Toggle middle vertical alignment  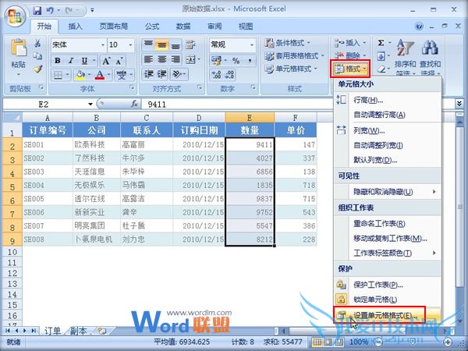[161, 44]
